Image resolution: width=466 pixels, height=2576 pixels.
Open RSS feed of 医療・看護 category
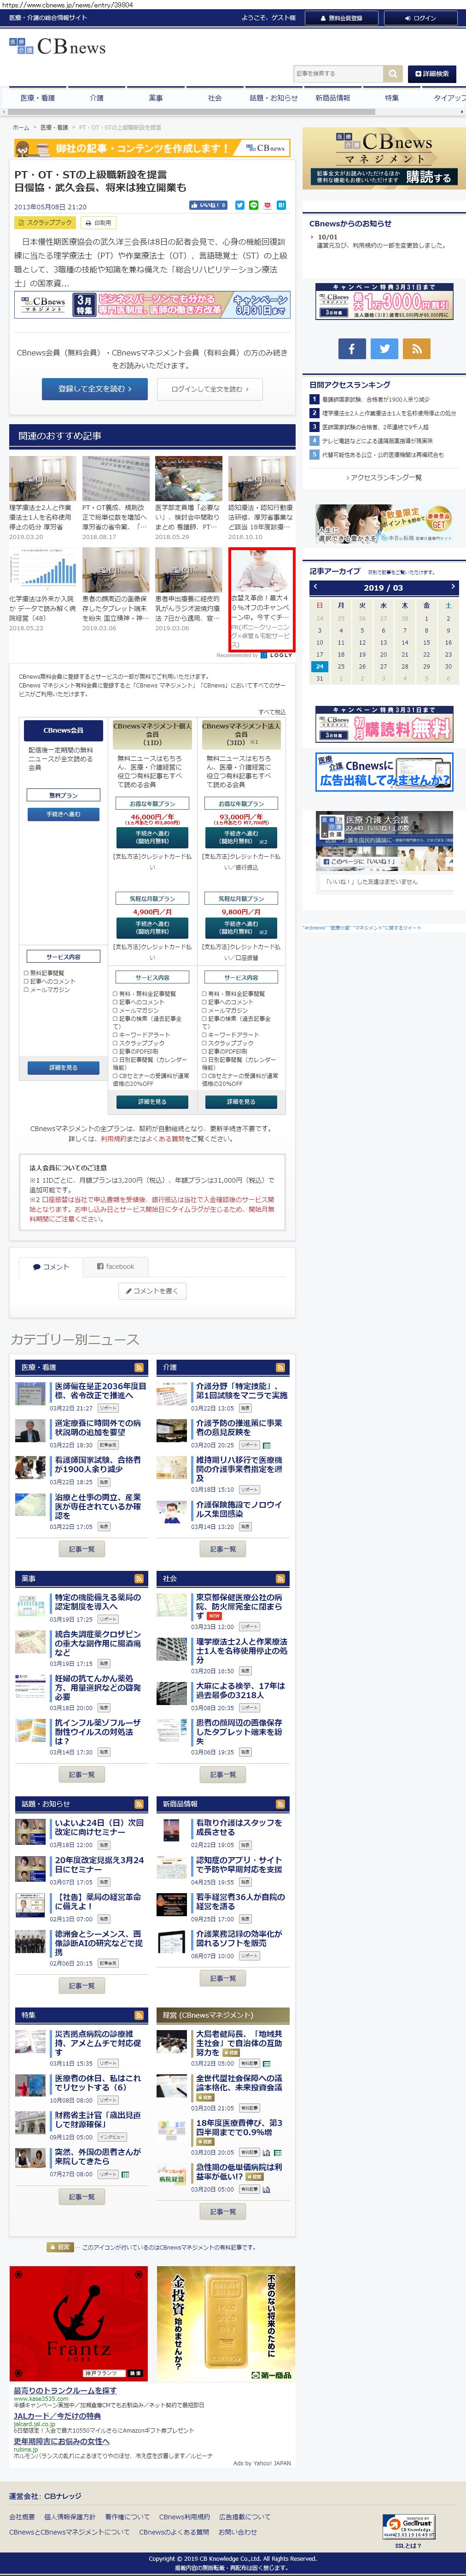139,1367
